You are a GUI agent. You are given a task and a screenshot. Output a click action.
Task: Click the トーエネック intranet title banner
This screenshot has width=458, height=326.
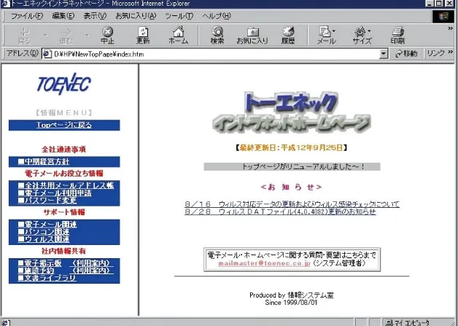[x=292, y=112]
